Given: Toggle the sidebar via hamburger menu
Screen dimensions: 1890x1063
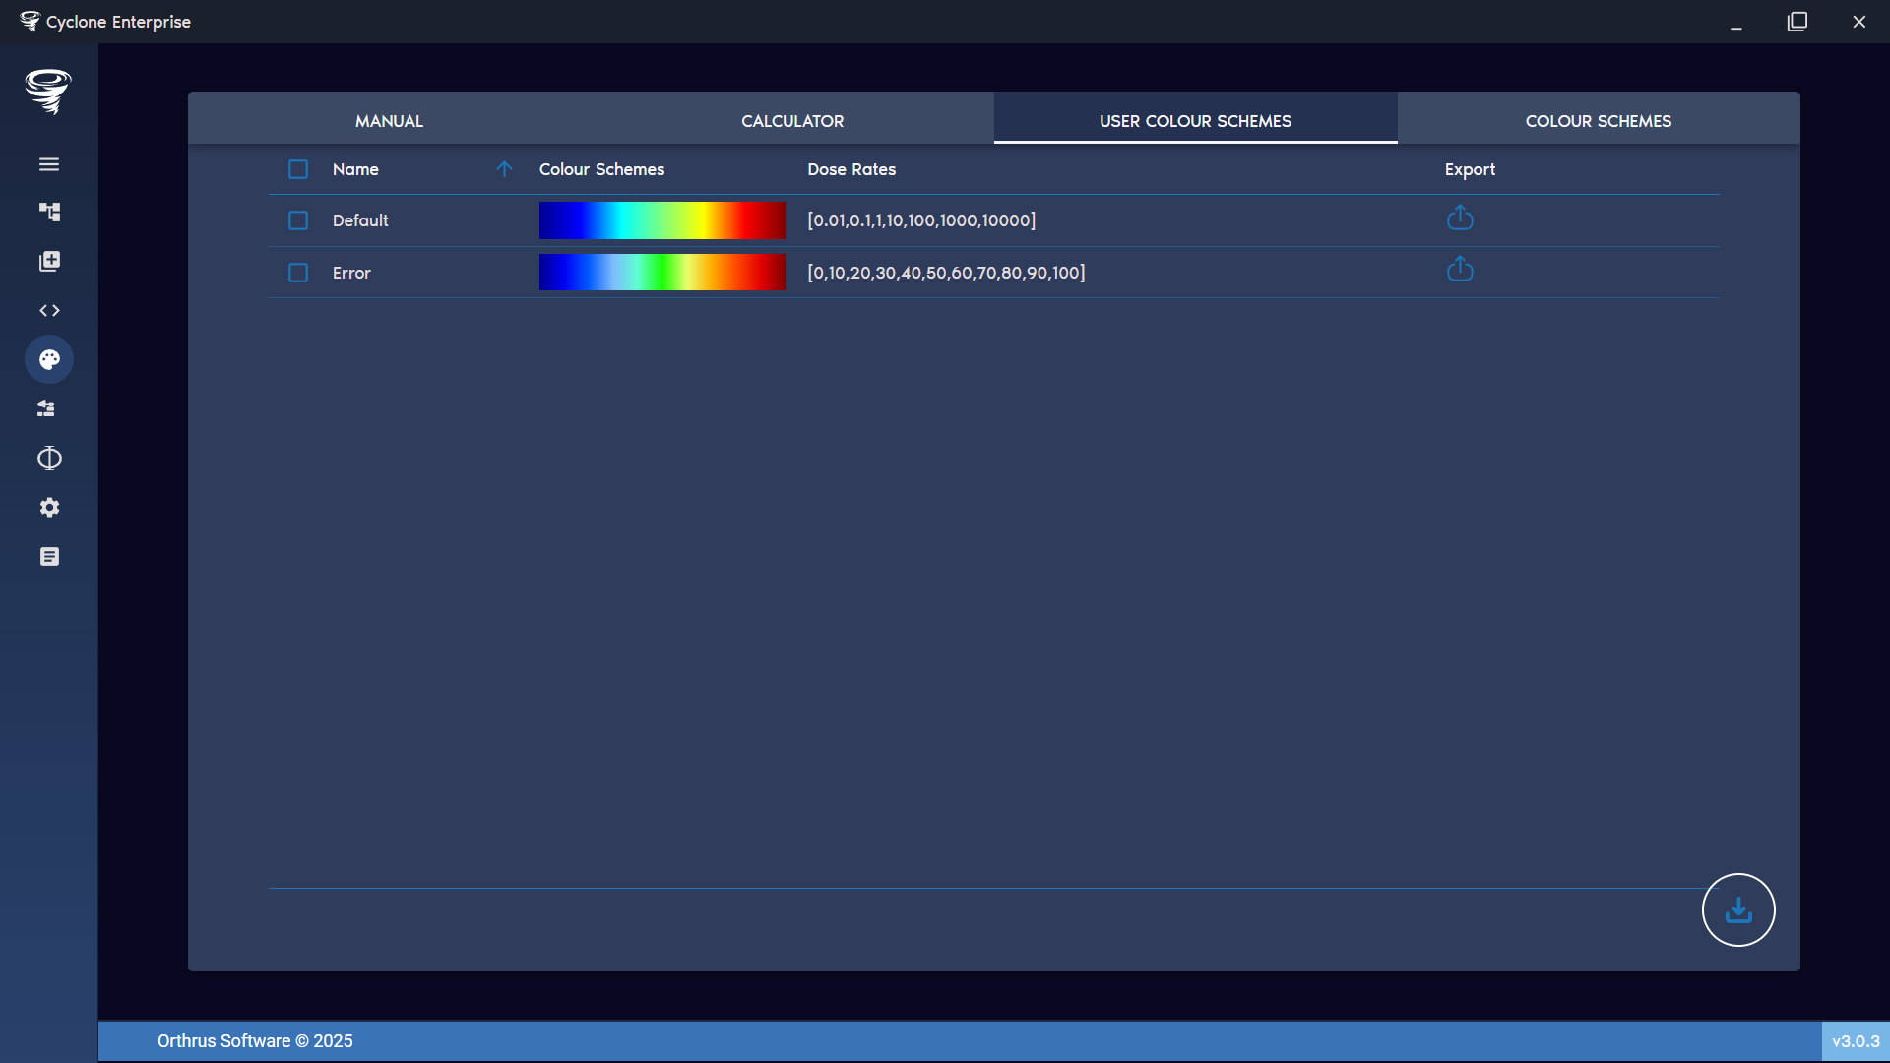Looking at the screenshot, I should pos(49,163).
